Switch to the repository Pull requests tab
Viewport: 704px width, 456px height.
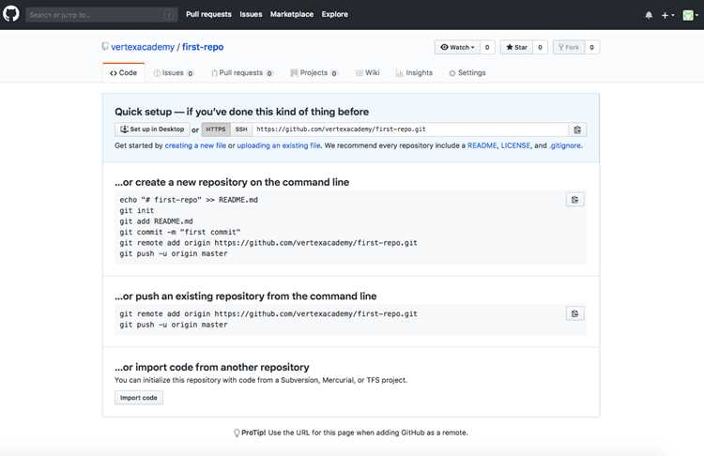(242, 72)
